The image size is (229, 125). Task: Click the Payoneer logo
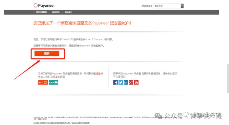pyautogui.click(x=44, y=6)
